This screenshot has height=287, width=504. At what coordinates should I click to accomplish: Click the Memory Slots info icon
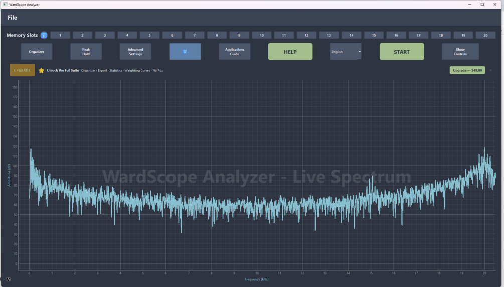[44, 35]
